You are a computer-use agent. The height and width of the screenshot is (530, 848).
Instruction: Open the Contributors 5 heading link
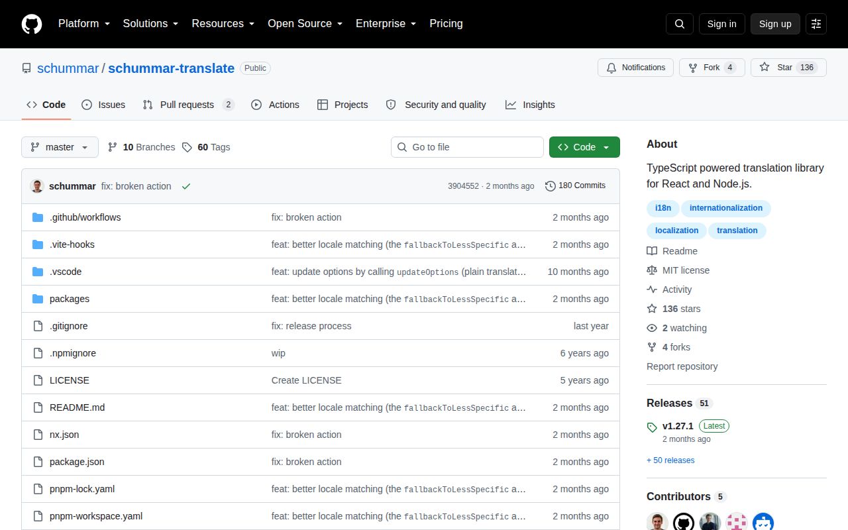[x=686, y=496]
